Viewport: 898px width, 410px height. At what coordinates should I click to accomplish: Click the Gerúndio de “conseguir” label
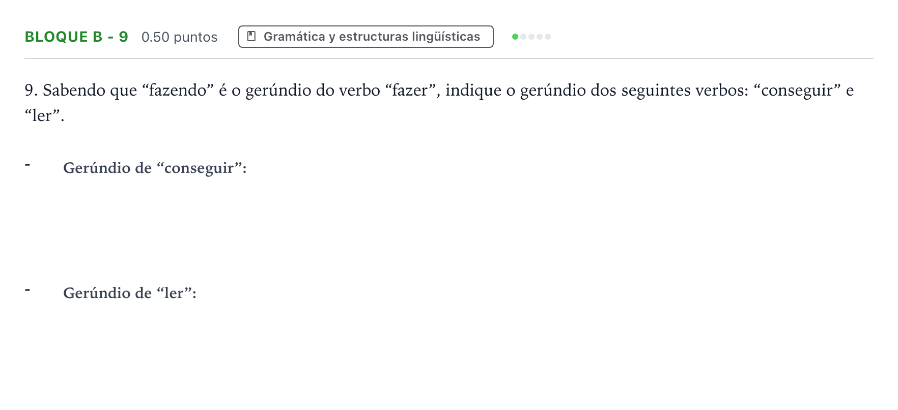(x=155, y=168)
